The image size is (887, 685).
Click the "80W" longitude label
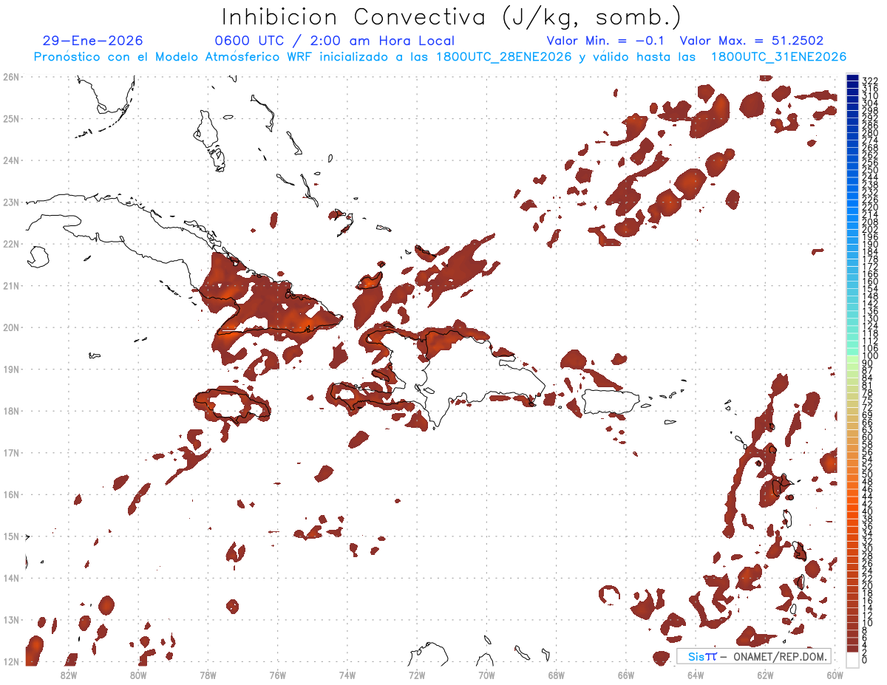pos(138,675)
